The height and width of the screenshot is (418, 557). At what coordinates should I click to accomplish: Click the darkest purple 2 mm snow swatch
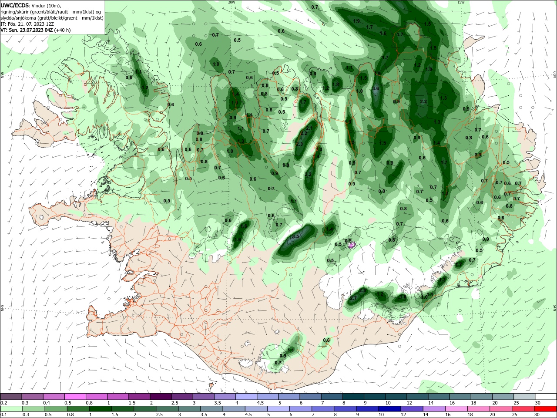coord(161,397)
